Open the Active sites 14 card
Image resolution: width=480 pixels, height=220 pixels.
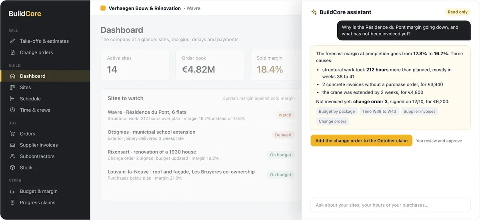(135, 65)
